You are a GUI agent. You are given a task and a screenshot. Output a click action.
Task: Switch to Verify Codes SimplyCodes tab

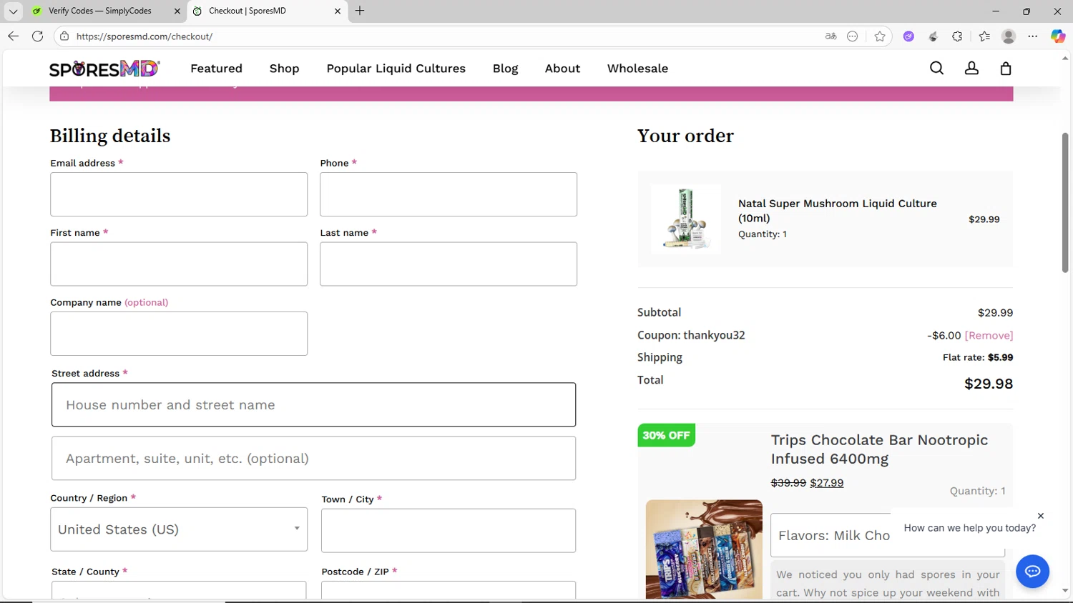click(99, 11)
